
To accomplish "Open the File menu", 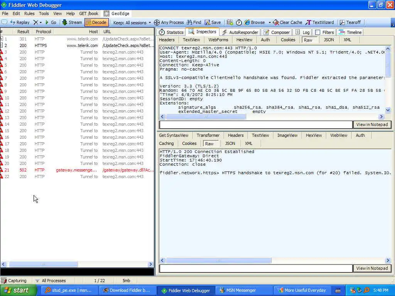I will pyautogui.click(x=5, y=13).
